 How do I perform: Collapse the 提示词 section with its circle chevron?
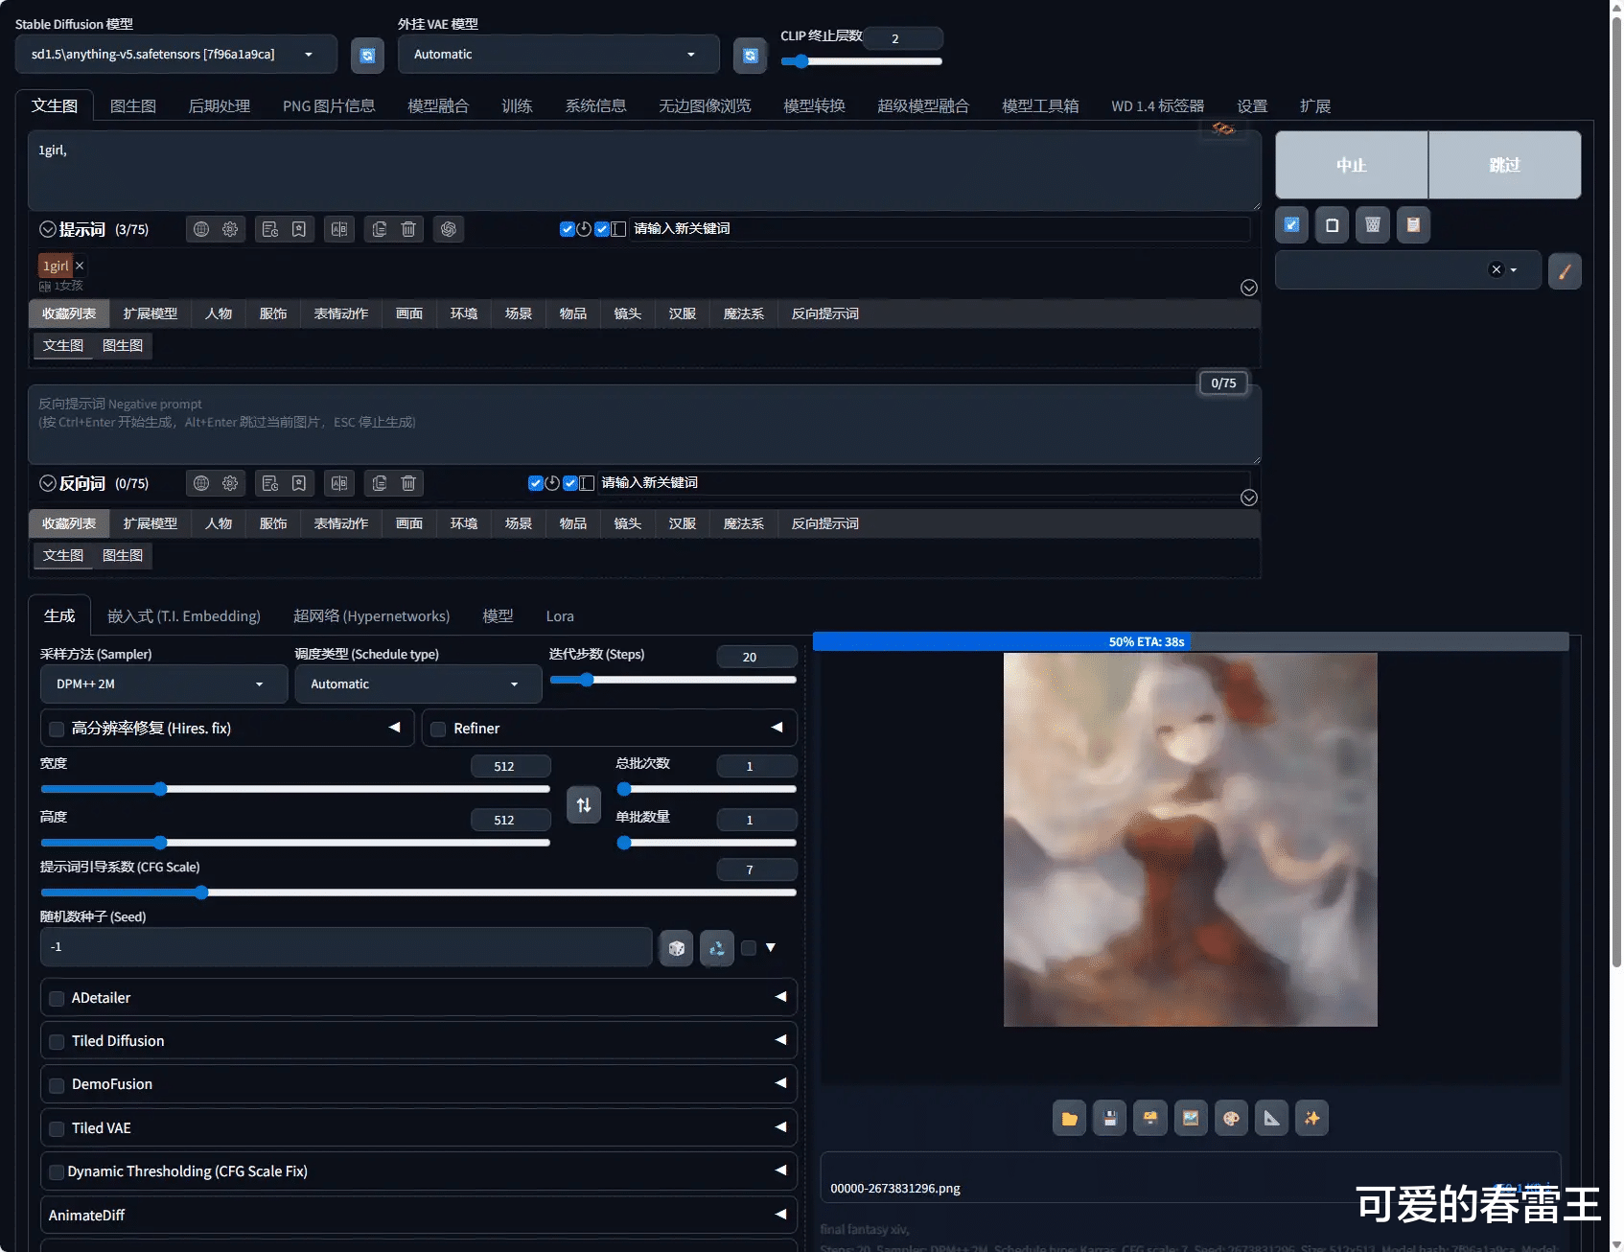(48, 229)
